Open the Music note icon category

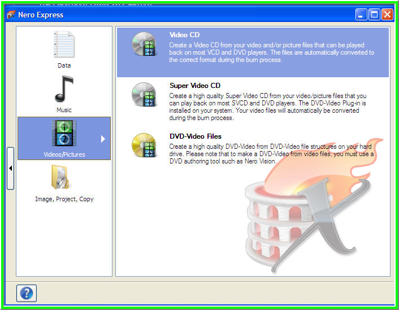(x=64, y=89)
